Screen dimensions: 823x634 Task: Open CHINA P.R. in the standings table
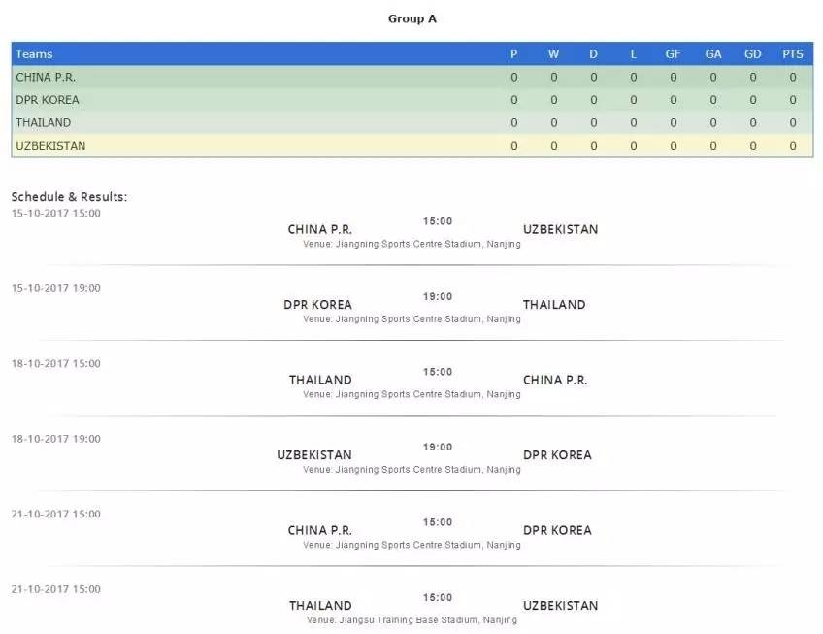tap(46, 78)
